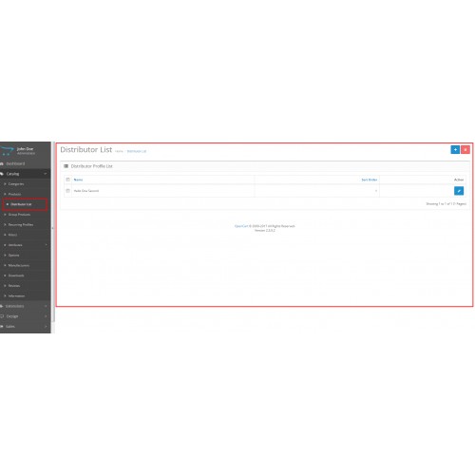The width and height of the screenshot is (475, 475).
Task: Expand the Attributes submenu arrow
Action: point(46,245)
